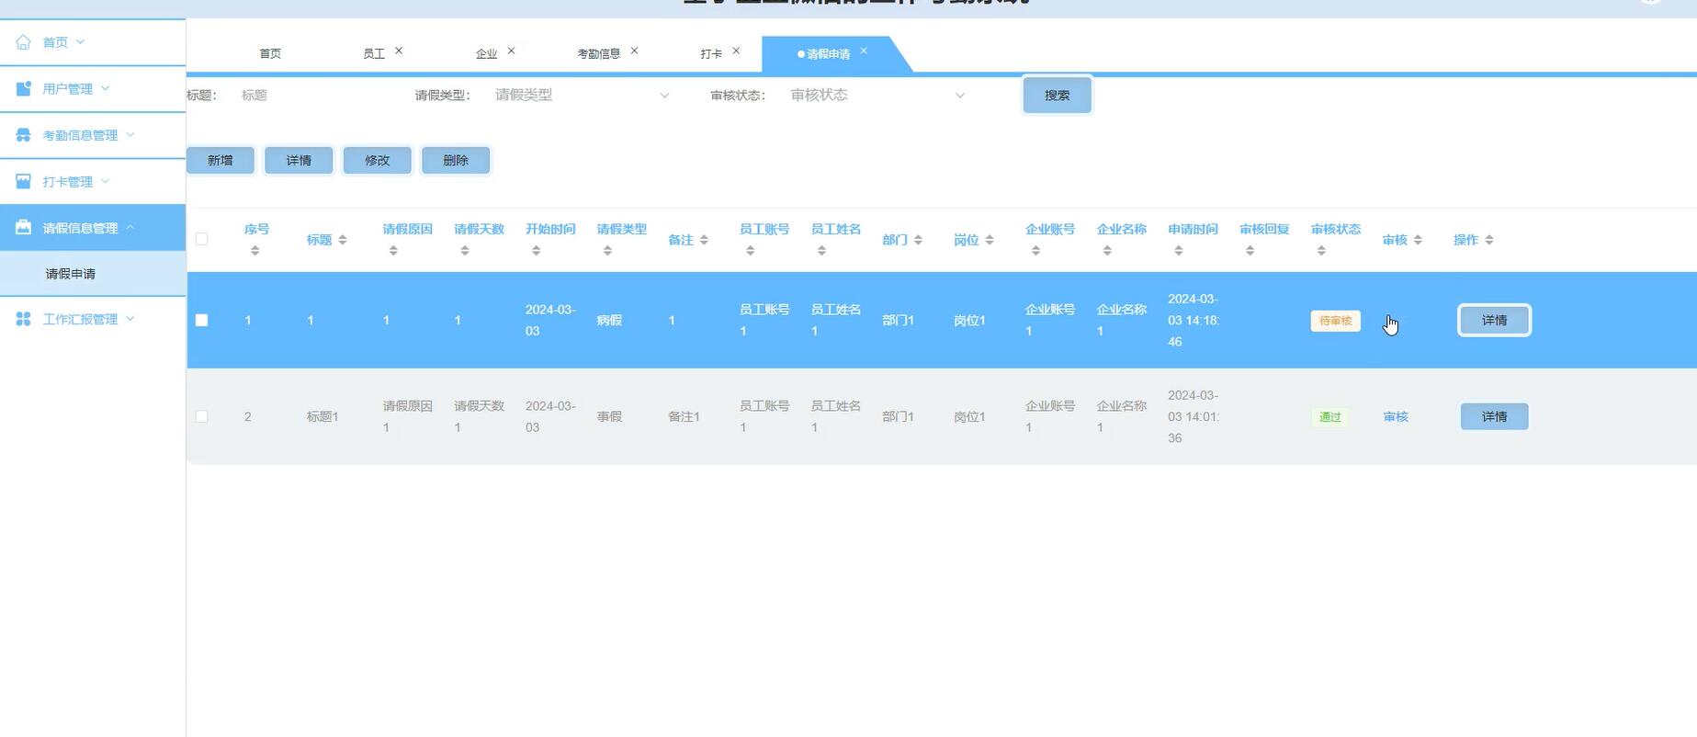Image resolution: width=1697 pixels, height=737 pixels.
Task: Sort by 员工账号 column arrows
Action: pyautogui.click(x=751, y=251)
